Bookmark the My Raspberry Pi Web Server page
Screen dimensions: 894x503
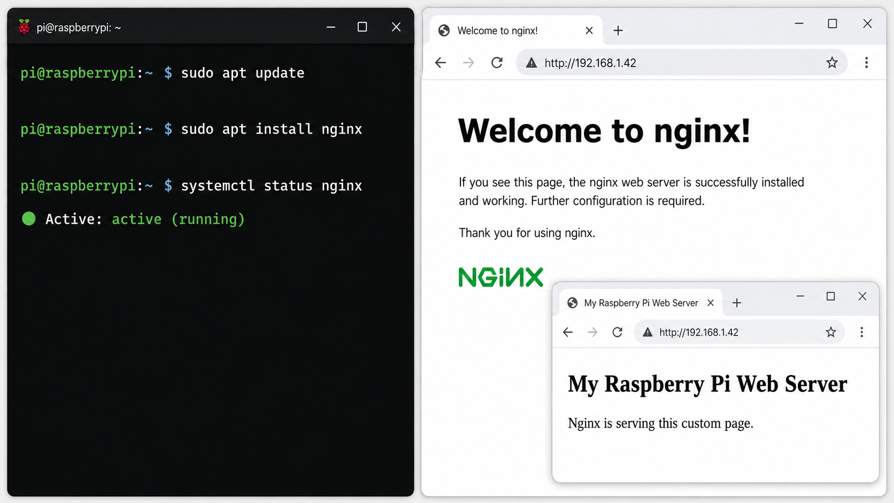tap(830, 332)
